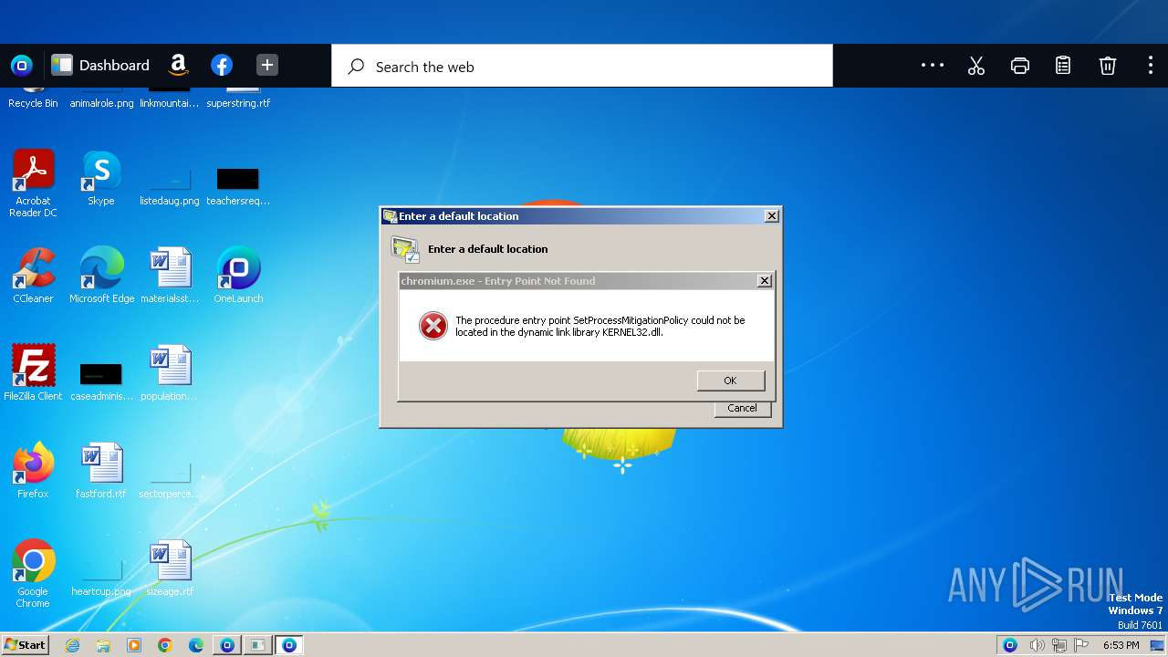1168x657 pixels.
Task: Select the Recycle Bin desktop icon
Action: point(33,97)
